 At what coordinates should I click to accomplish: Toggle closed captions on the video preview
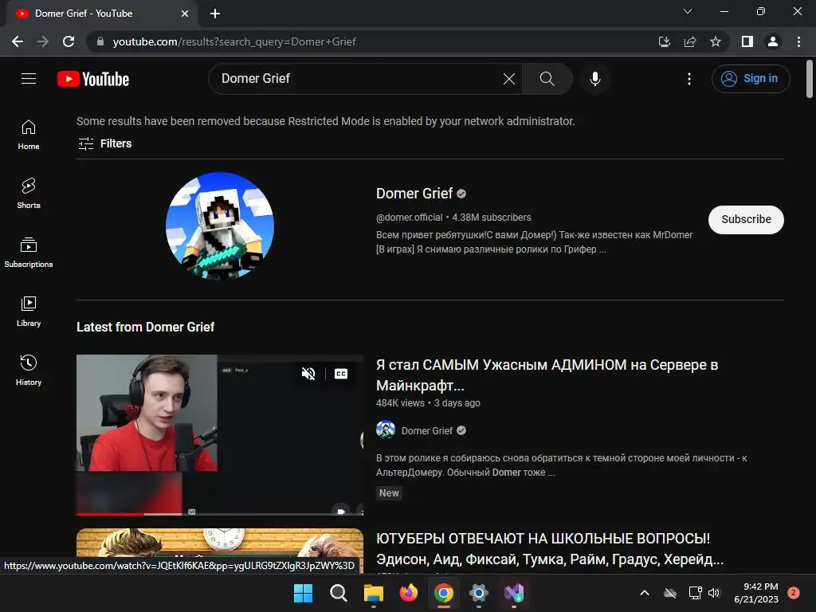[341, 374]
